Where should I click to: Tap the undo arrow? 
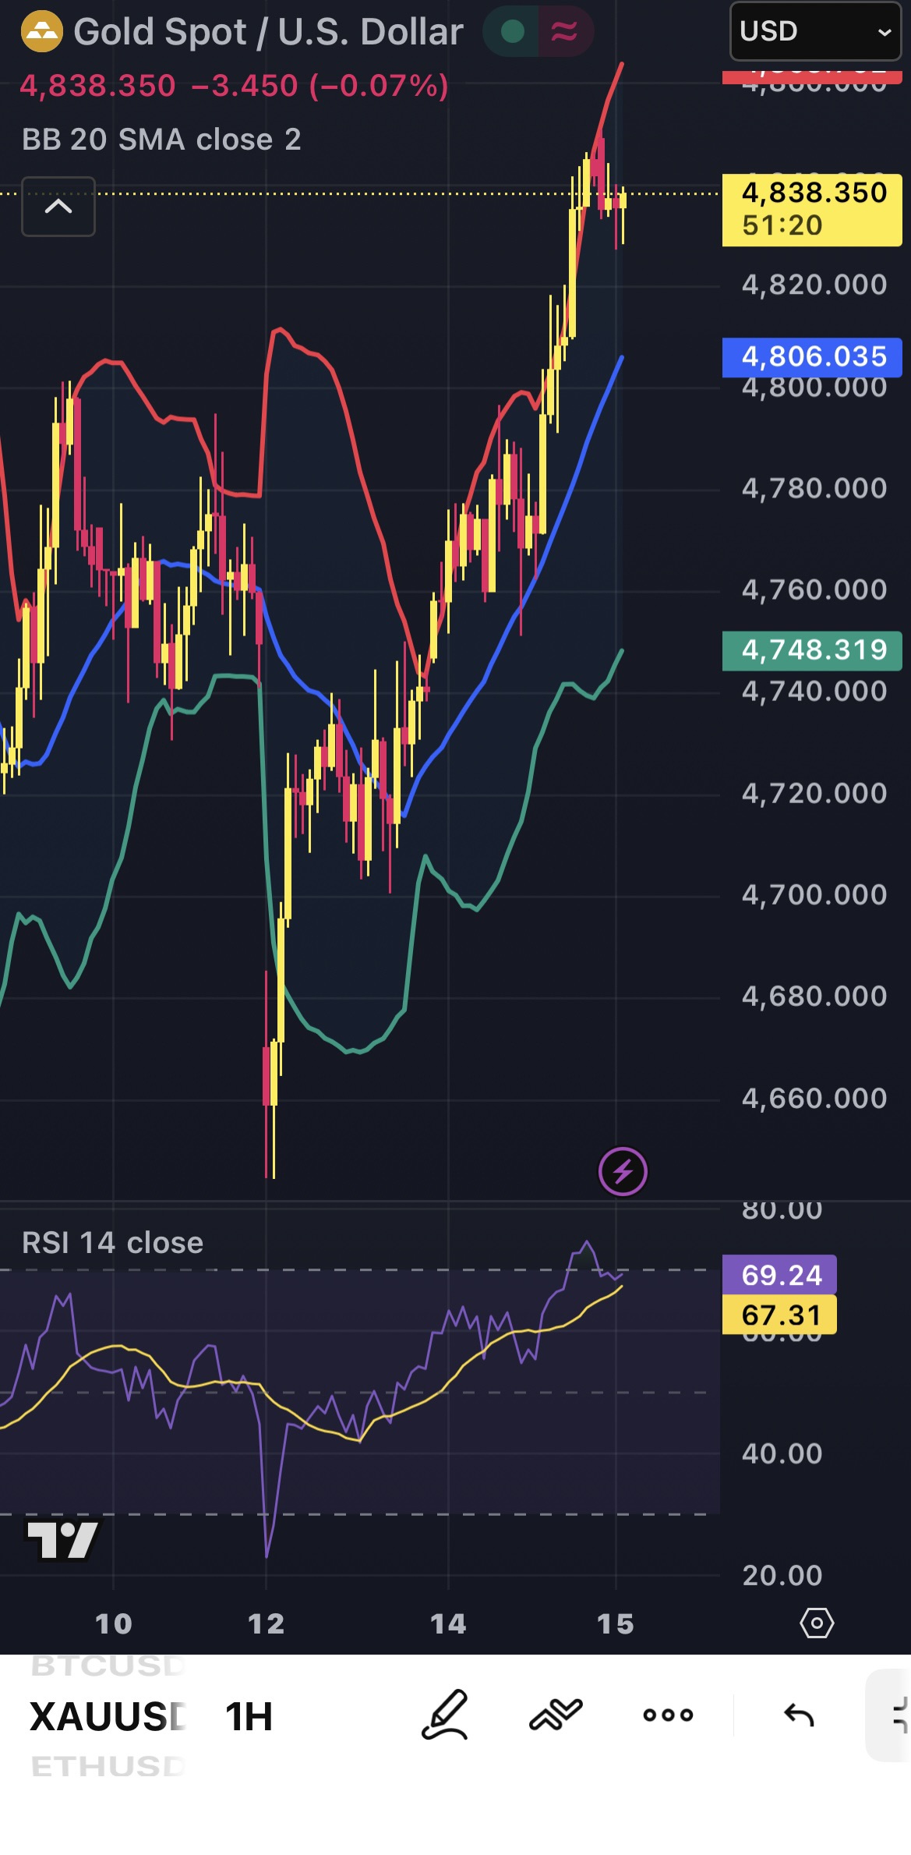coord(799,1715)
